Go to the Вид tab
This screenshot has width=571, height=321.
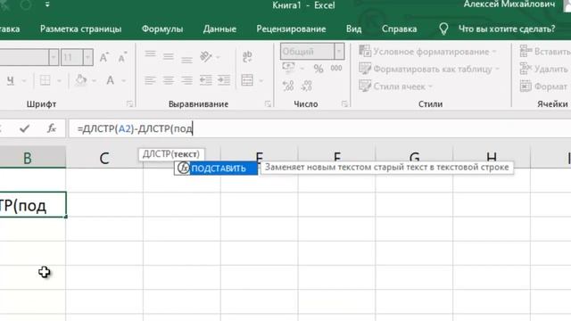[353, 29]
